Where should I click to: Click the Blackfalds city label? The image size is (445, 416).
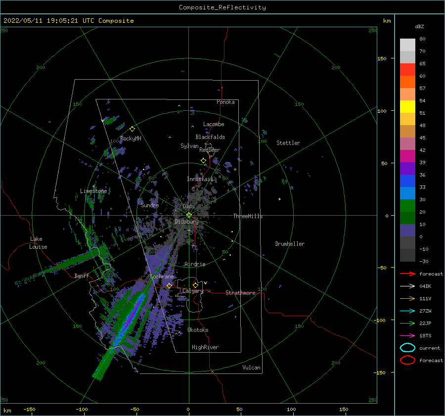tap(210, 137)
